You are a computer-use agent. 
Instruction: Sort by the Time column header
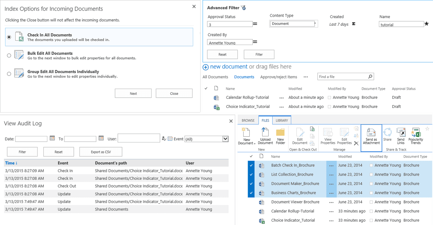click(x=11, y=163)
